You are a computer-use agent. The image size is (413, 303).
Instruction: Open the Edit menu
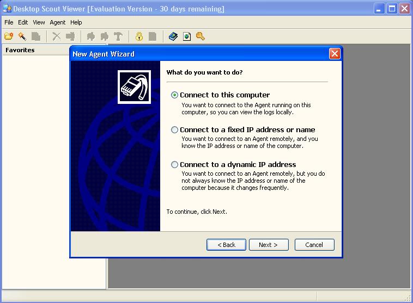pos(23,22)
